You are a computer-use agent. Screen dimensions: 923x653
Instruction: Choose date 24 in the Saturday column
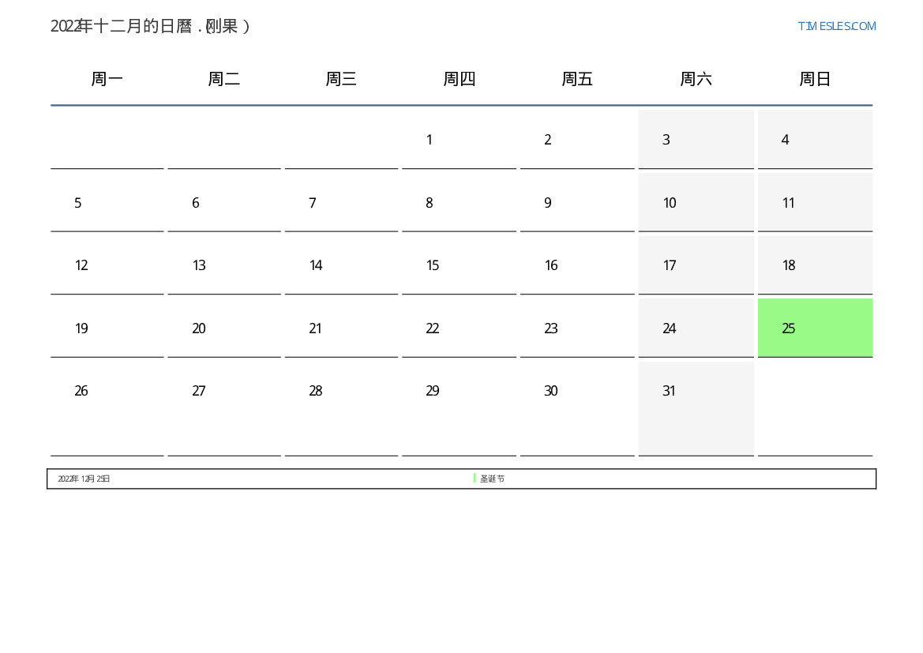(670, 328)
